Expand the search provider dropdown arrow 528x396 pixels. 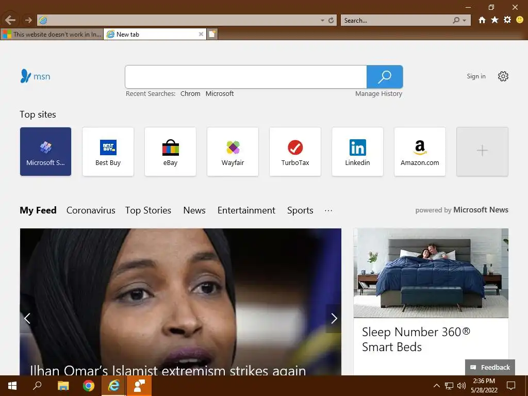click(x=465, y=21)
